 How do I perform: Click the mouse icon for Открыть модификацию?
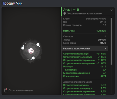(6, 90)
